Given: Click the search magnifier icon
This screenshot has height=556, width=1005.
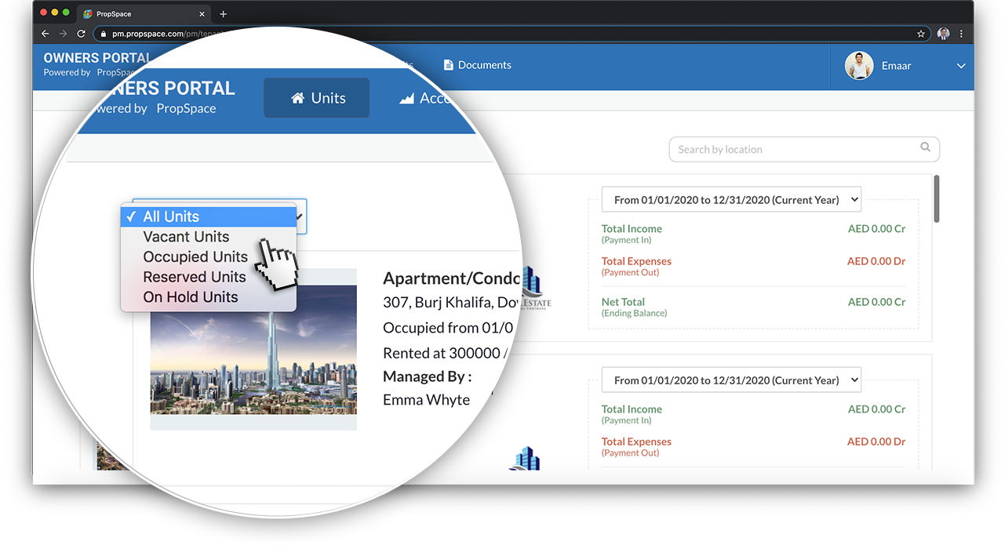Looking at the screenshot, I should coord(926,147).
